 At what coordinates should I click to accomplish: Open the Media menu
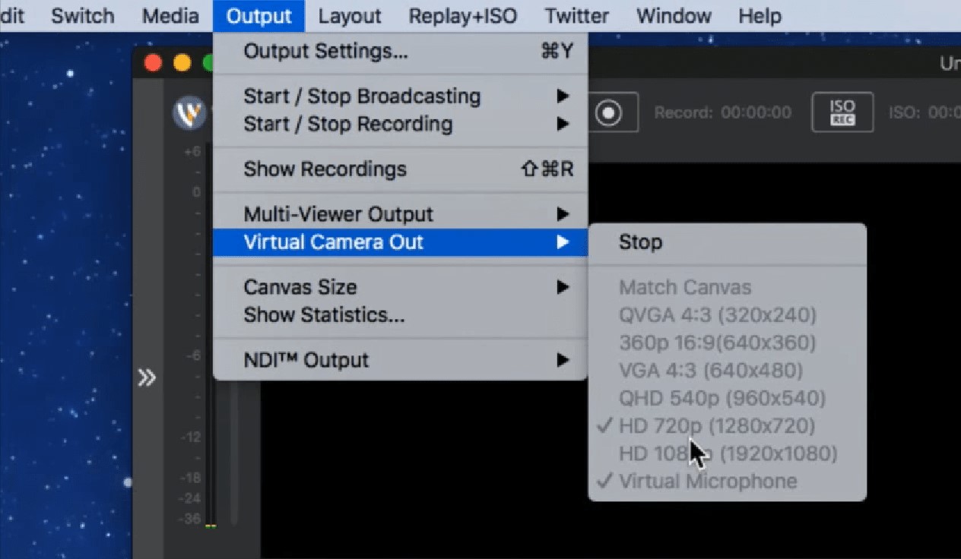coord(170,15)
